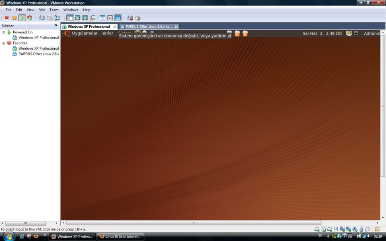Open the VM menu

point(42,10)
